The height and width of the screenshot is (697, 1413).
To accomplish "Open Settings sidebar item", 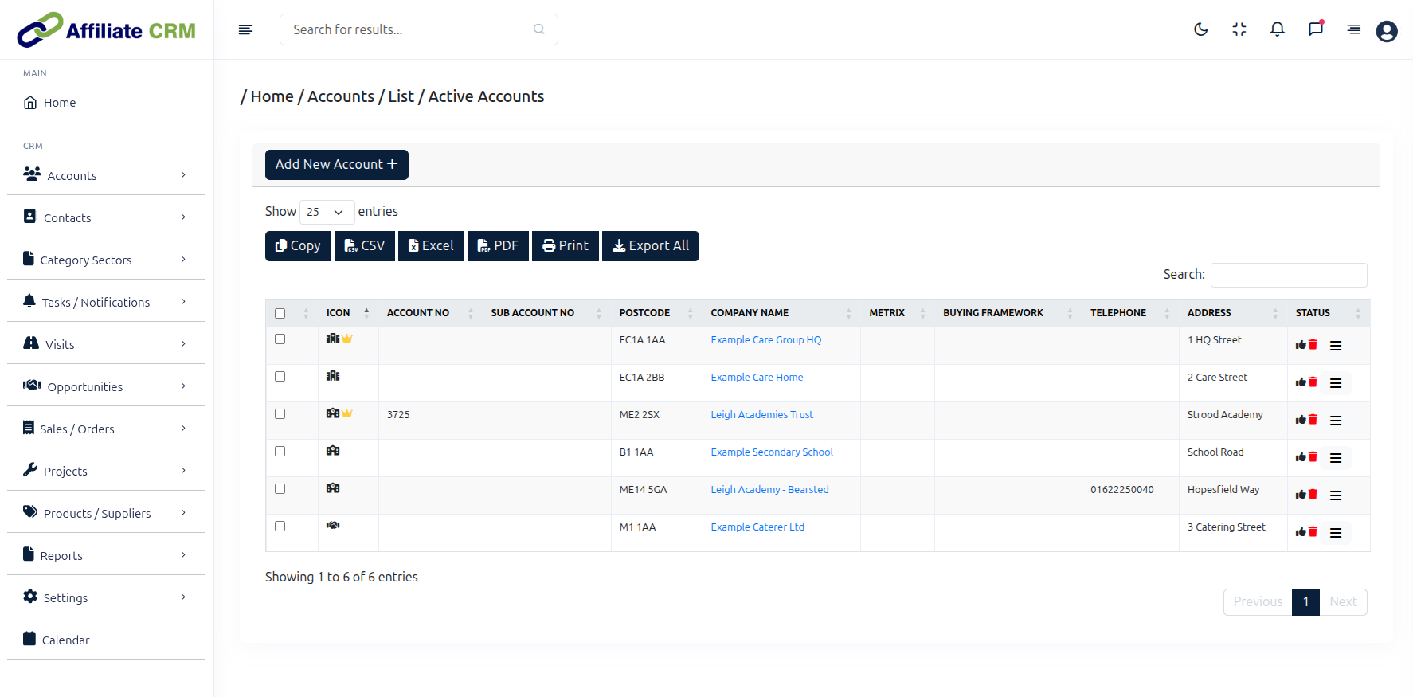I will (106, 597).
